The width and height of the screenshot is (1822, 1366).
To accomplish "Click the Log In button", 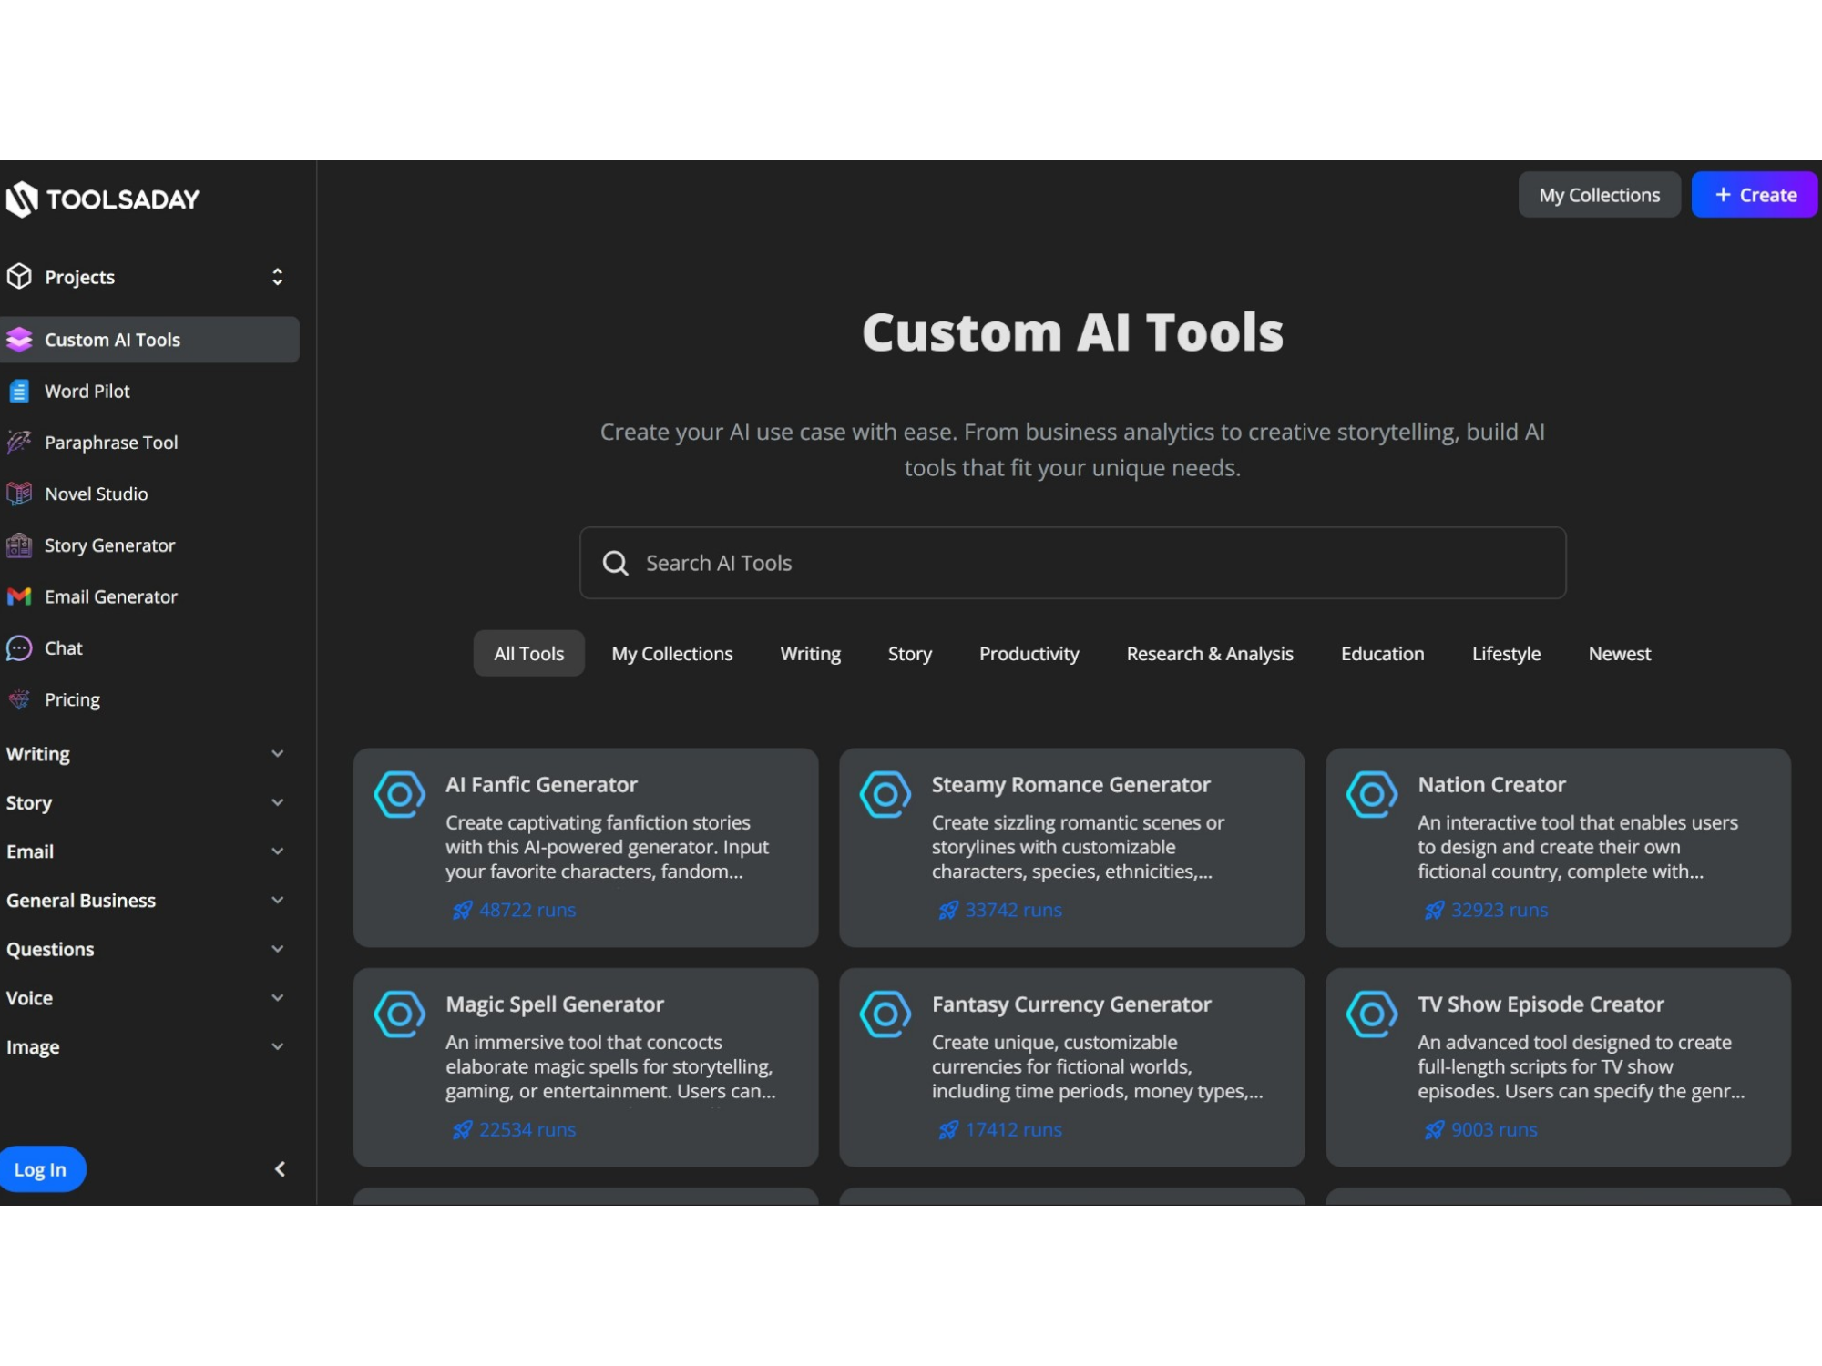I will (x=42, y=1168).
